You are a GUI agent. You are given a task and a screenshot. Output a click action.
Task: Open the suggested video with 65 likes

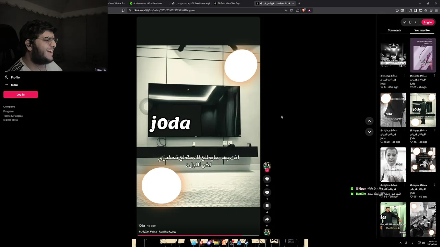coord(423,165)
